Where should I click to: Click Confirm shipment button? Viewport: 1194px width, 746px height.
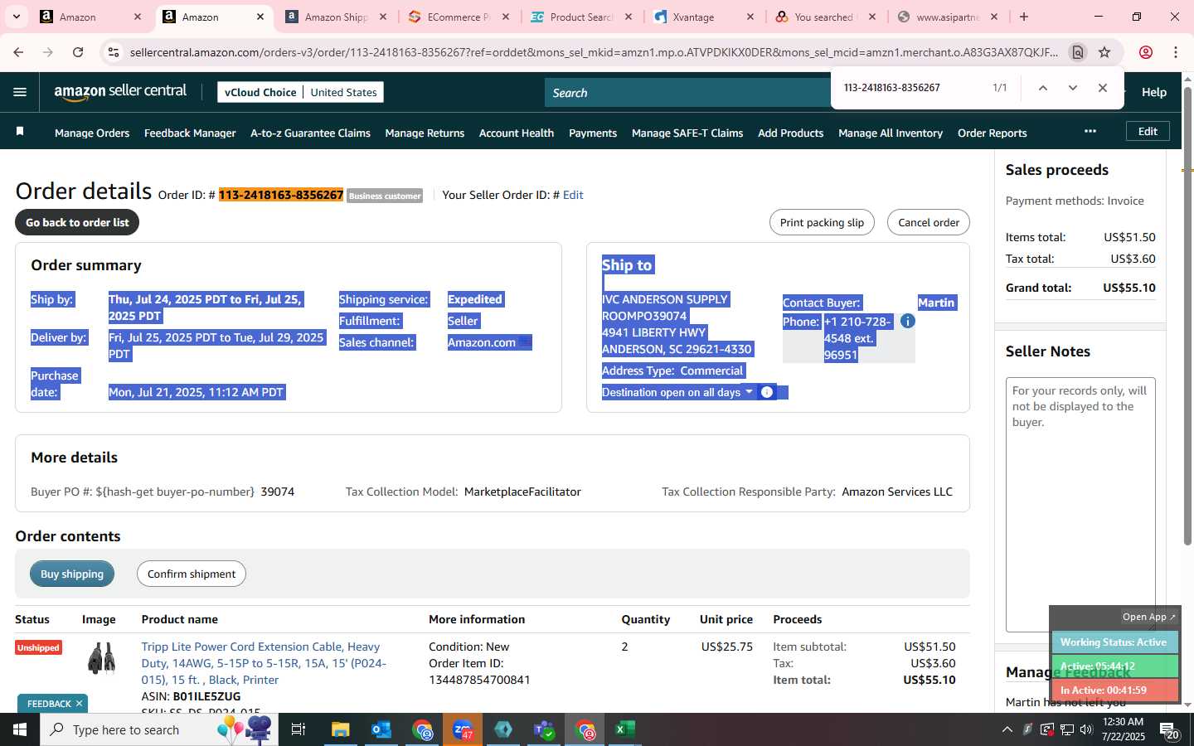[192, 574]
